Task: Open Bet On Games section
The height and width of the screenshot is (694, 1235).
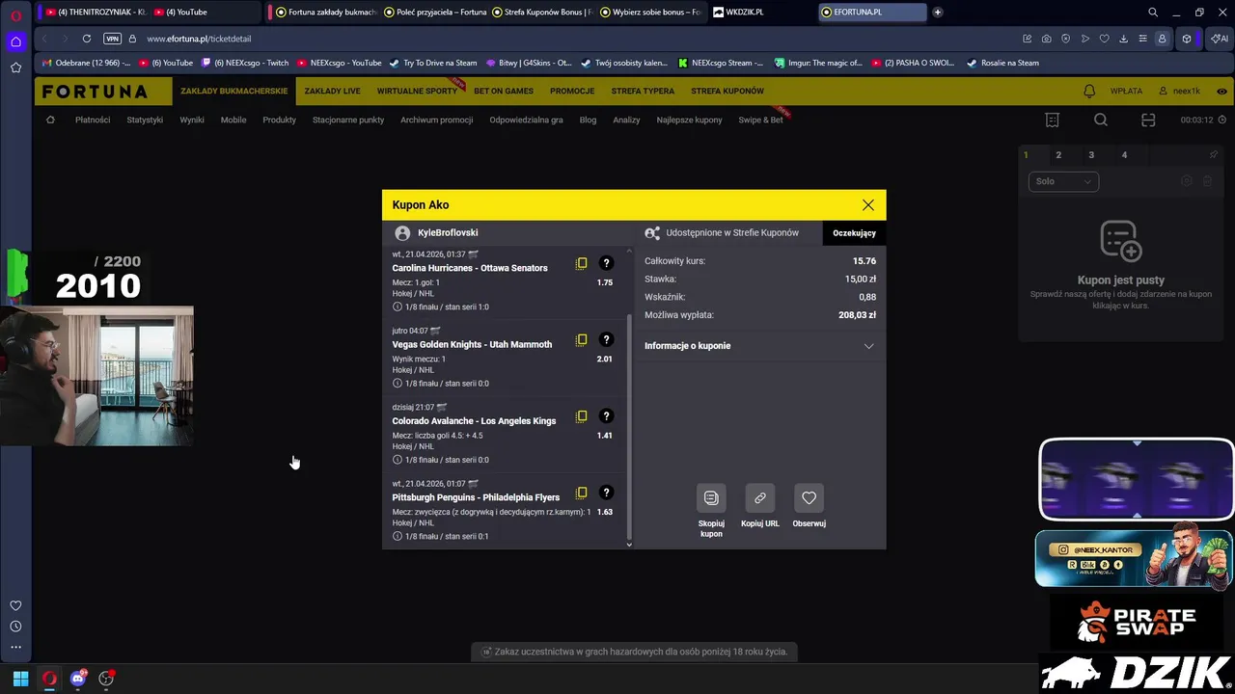Action: [504, 91]
